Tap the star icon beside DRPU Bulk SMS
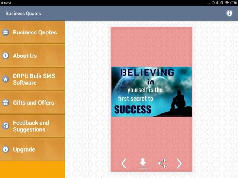 tap(6, 79)
